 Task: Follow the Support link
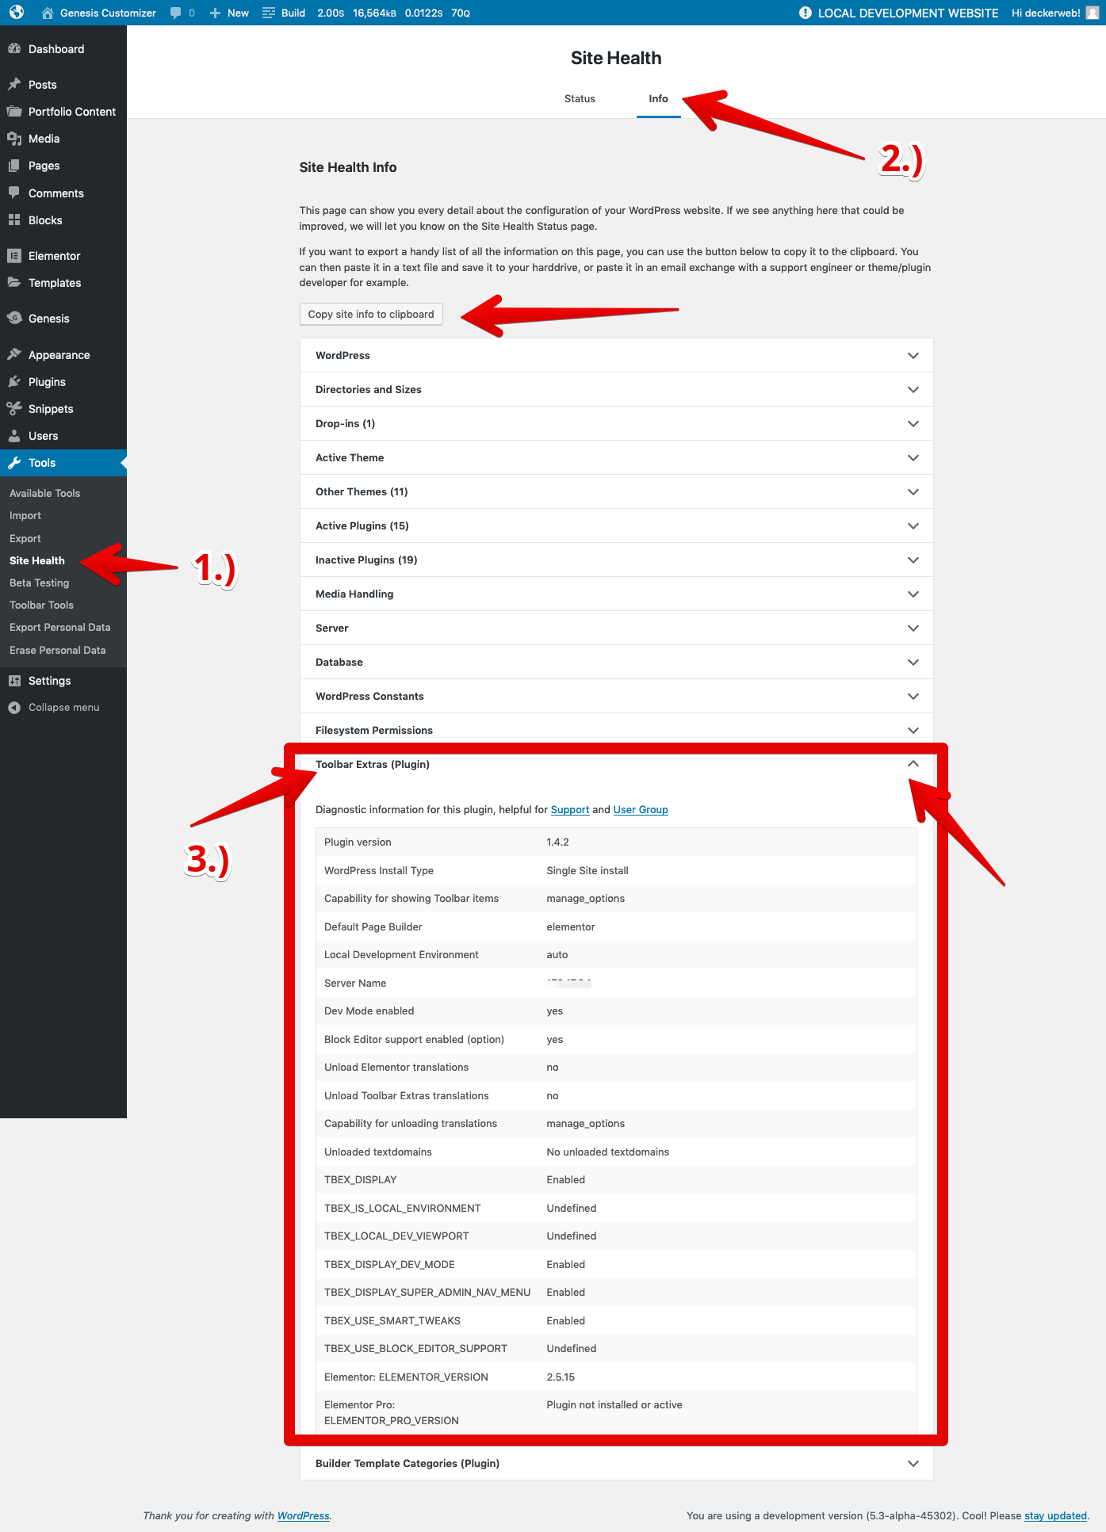570,809
